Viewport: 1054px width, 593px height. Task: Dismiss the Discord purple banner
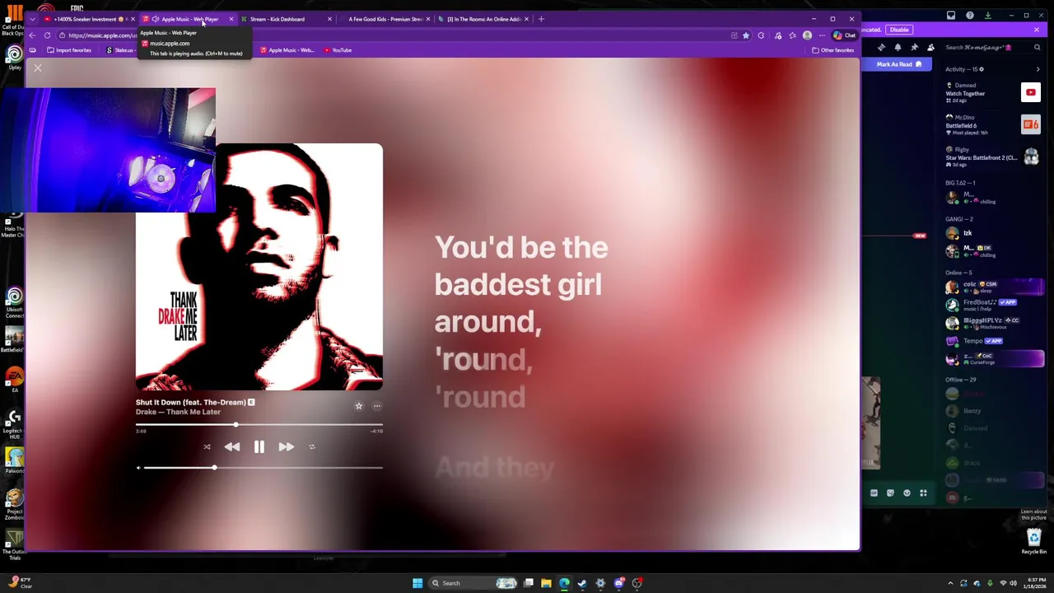pos(1037,30)
